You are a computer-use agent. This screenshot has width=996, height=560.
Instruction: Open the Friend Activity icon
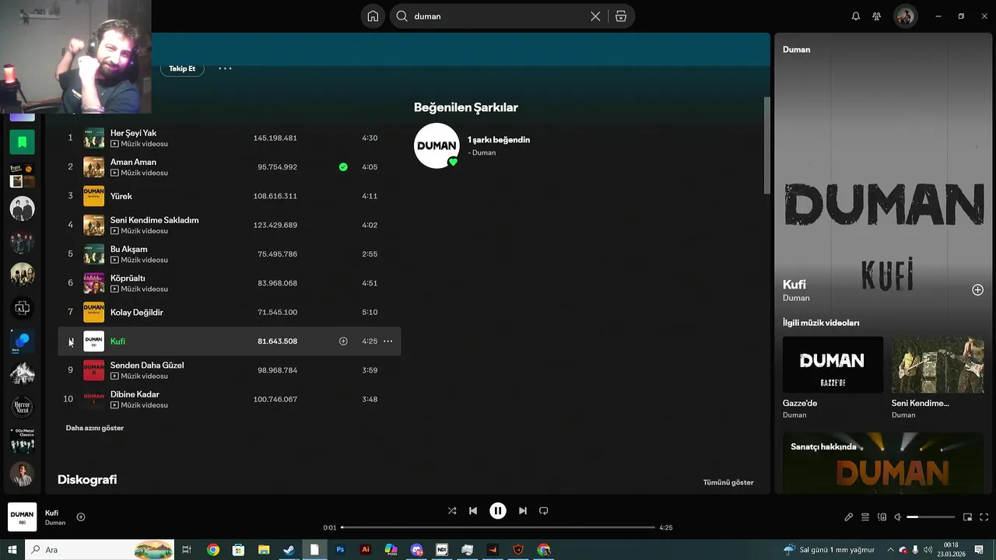point(877,16)
